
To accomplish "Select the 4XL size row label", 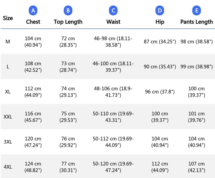I will (8, 167).
